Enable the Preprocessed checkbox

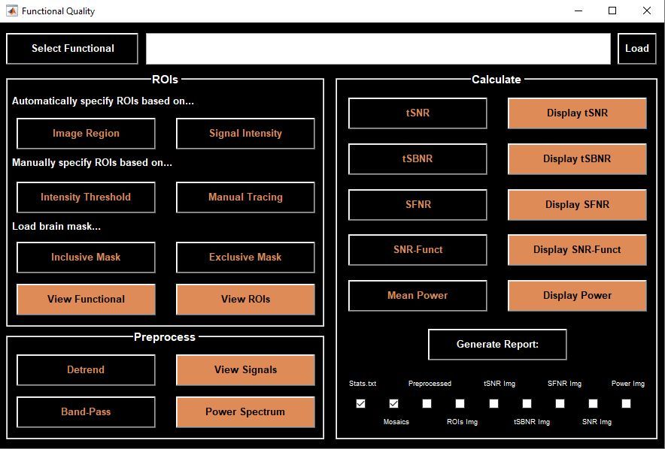(x=427, y=403)
